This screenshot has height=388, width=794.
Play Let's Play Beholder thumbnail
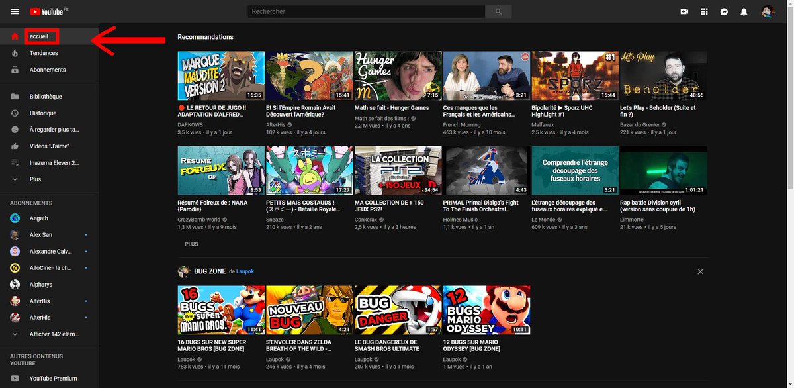(x=663, y=75)
